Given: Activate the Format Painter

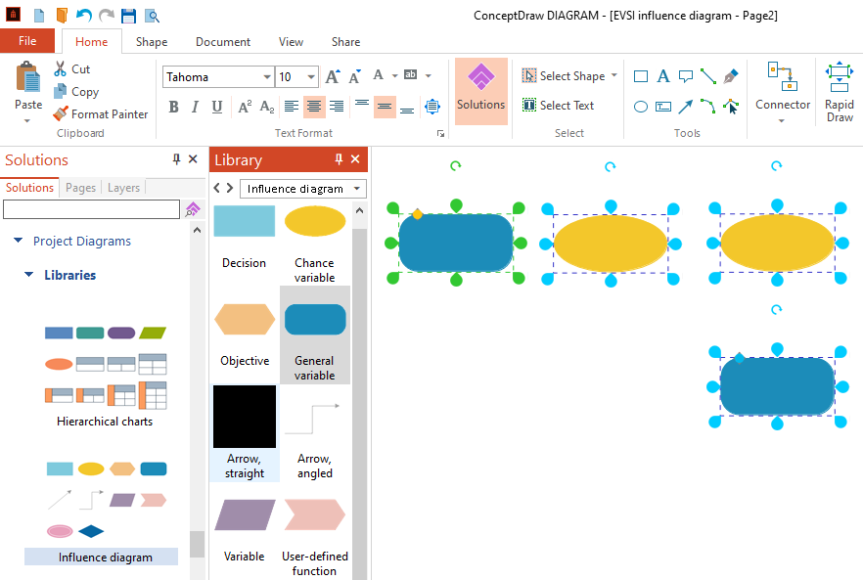Looking at the screenshot, I should coord(101,113).
